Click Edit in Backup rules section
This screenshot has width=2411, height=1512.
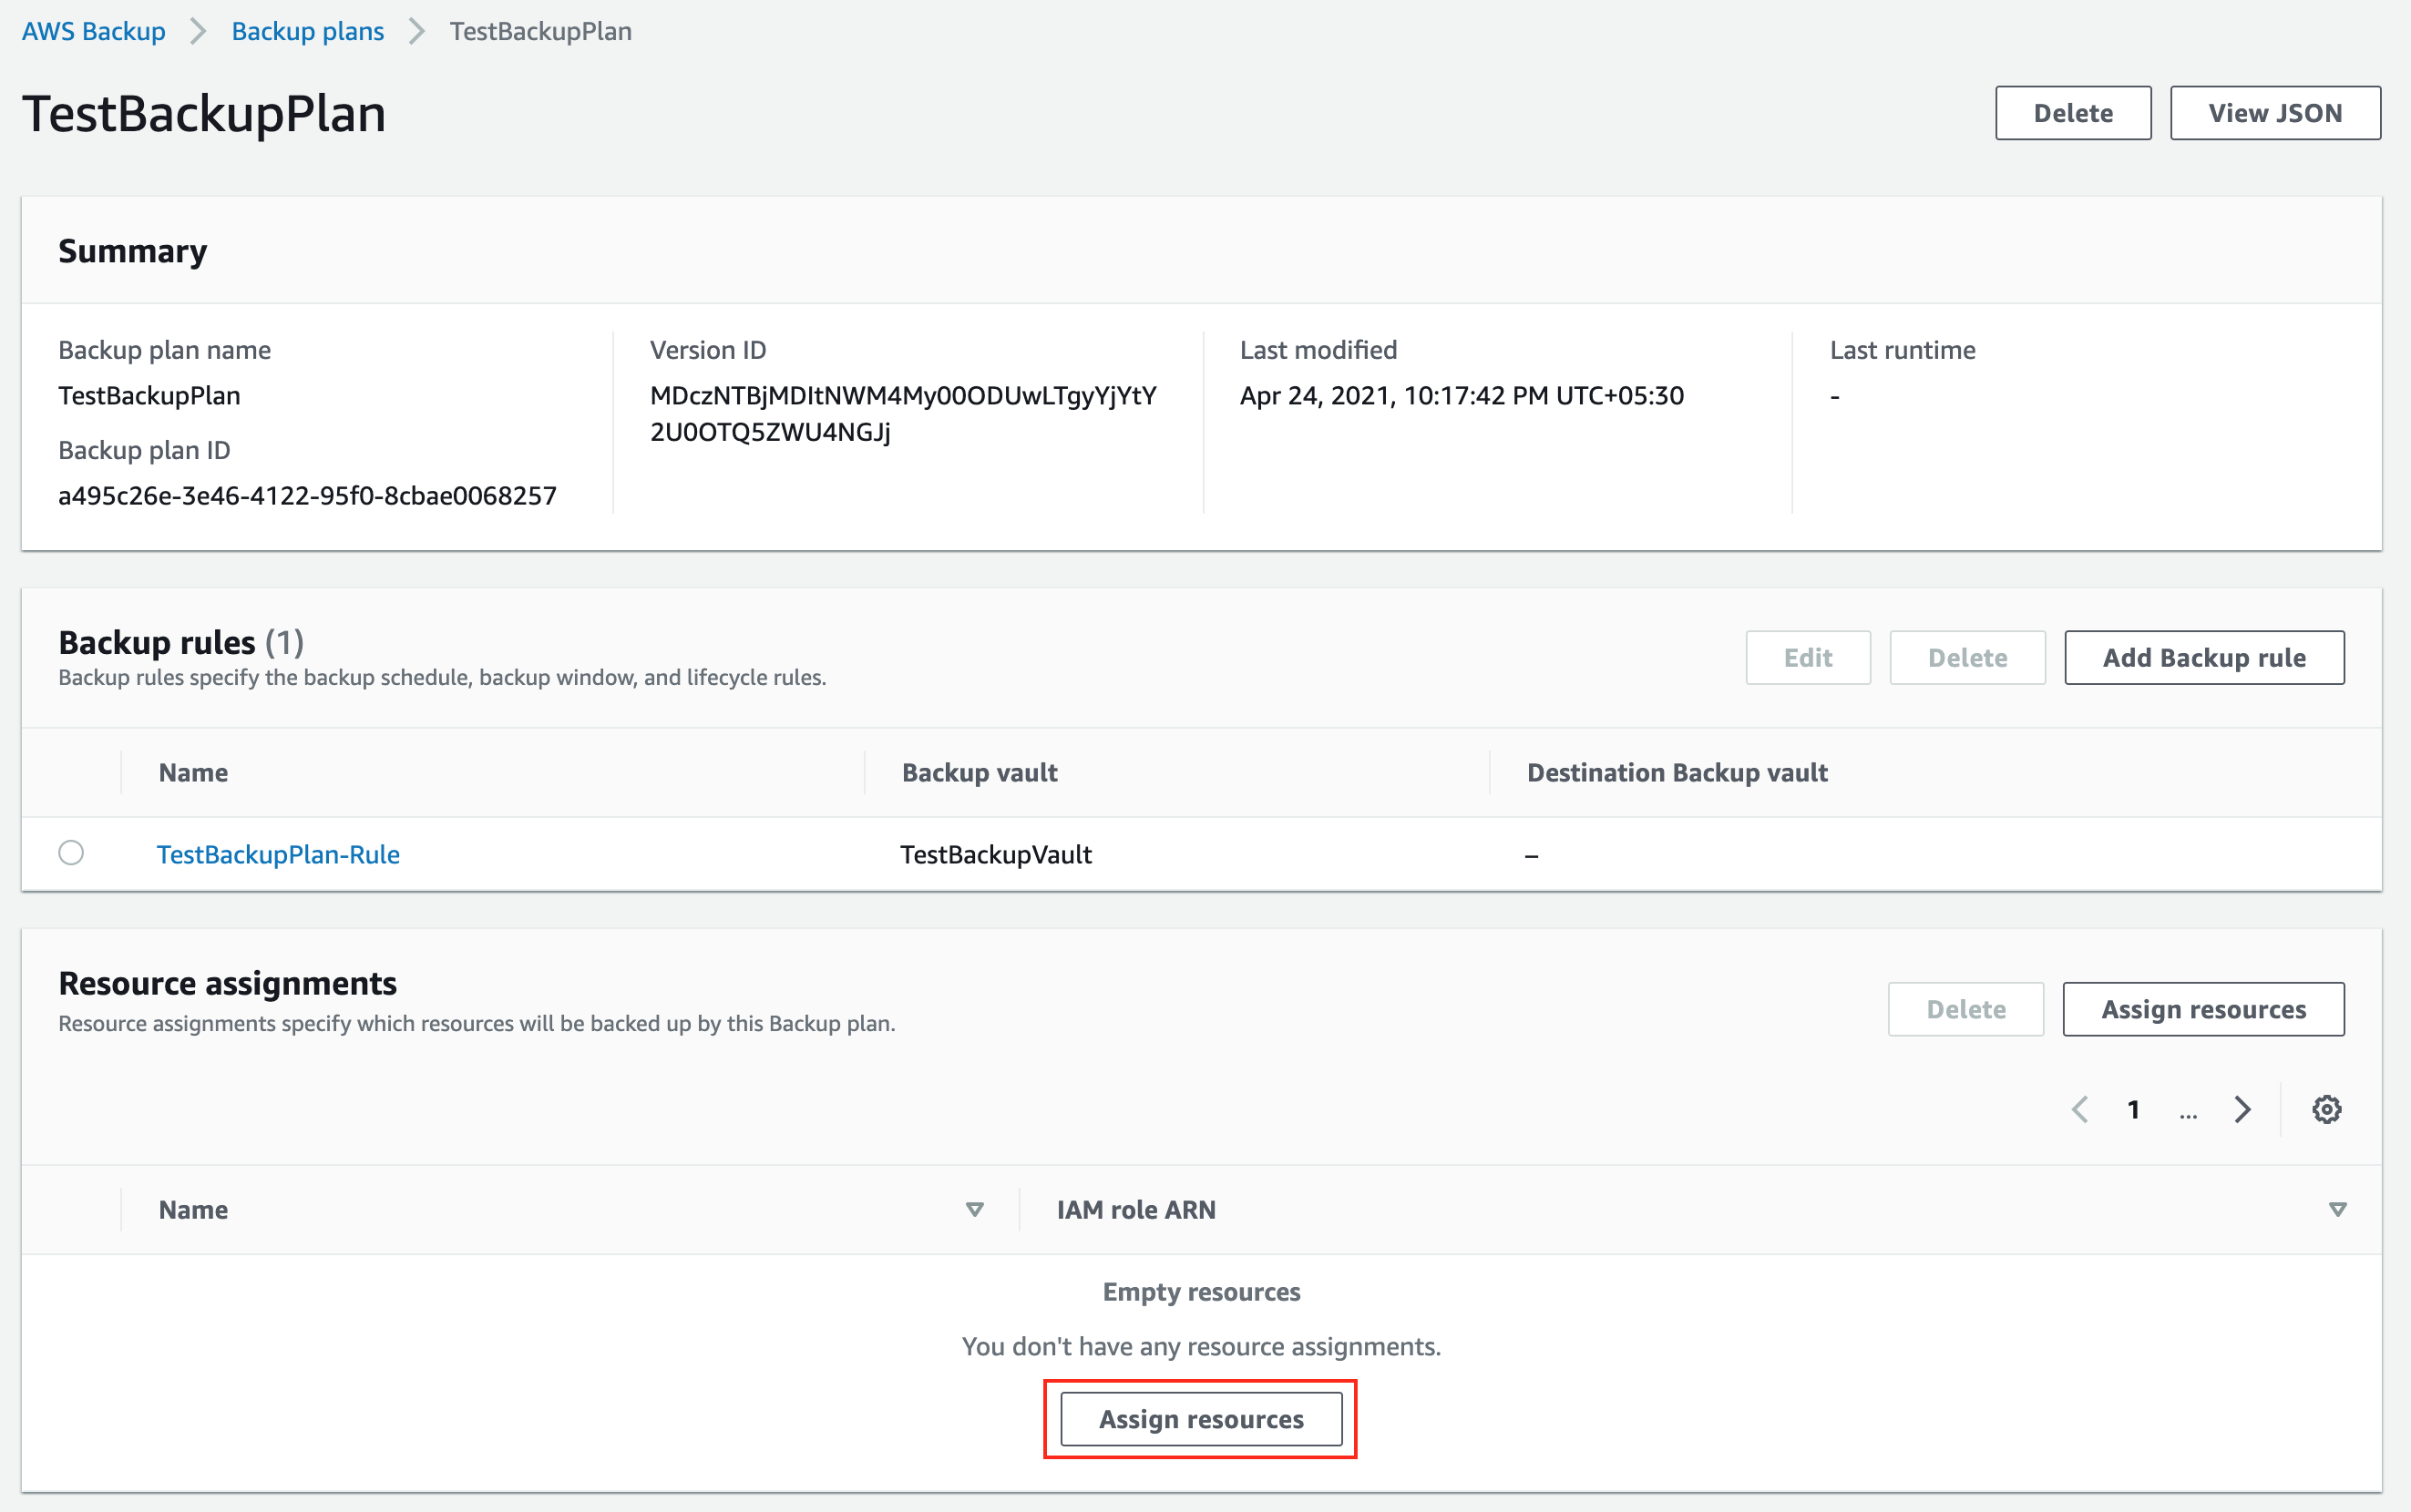click(x=1808, y=657)
